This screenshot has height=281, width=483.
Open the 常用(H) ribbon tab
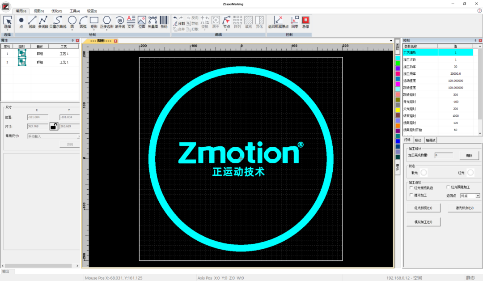coord(21,11)
